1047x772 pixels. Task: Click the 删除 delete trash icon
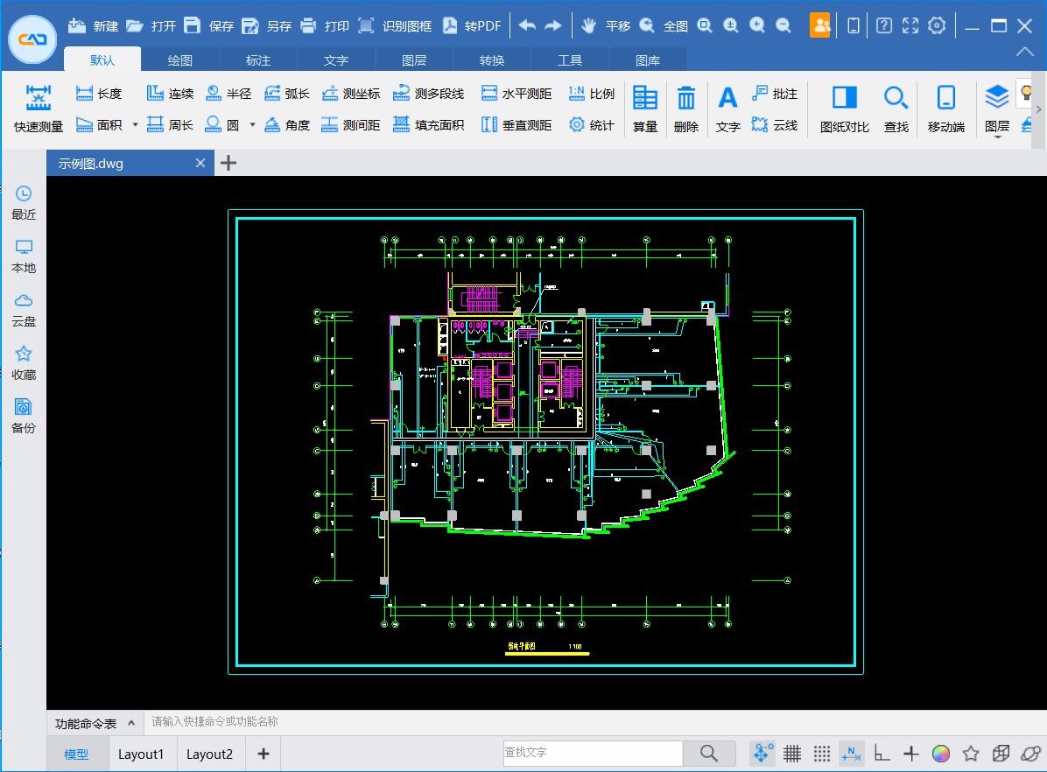(685, 109)
